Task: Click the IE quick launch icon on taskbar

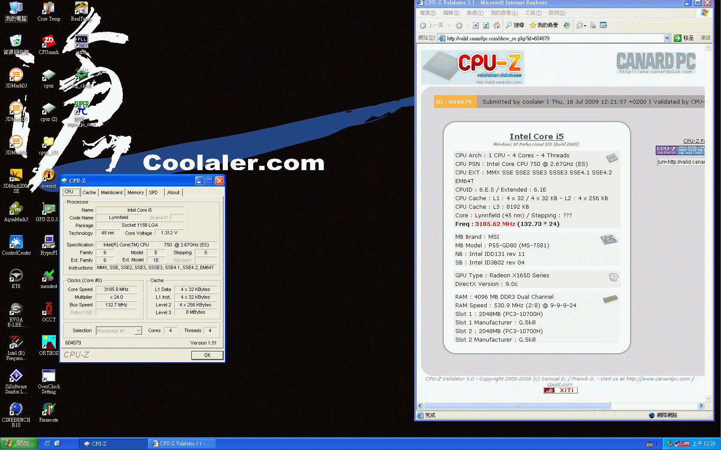Action: point(48,444)
